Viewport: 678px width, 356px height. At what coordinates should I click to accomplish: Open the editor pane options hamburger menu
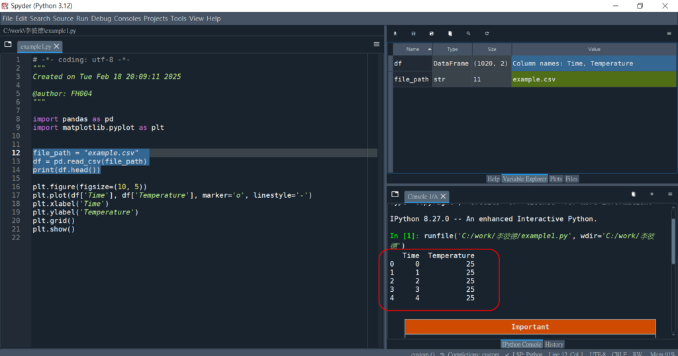point(377,44)
